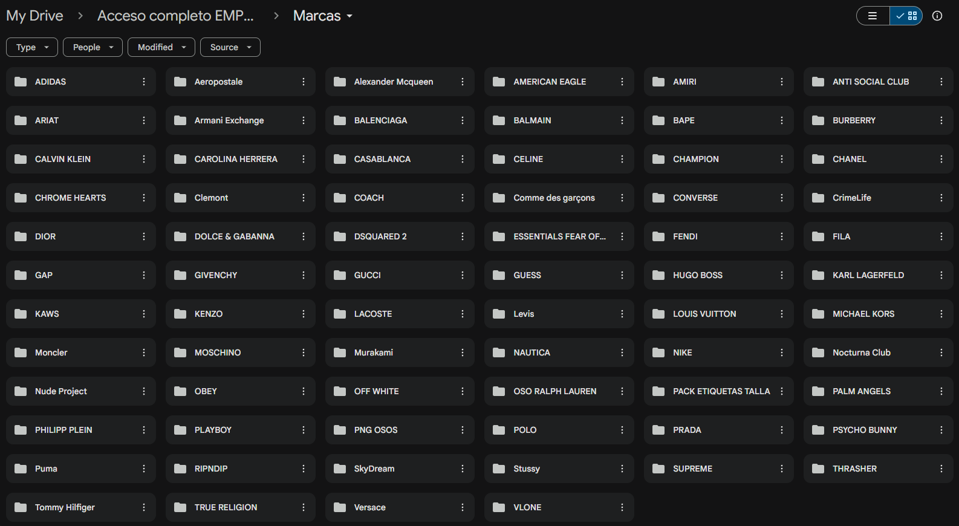Open more actions for BALENCIAGA folder
Viewport: 959px width, 526px height.
click(463, 120)
